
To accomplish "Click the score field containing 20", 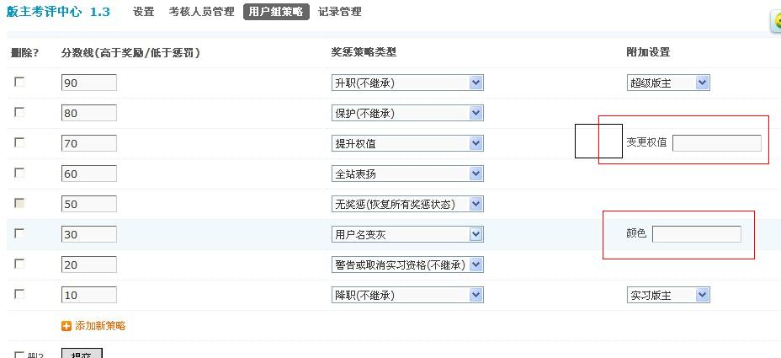I will [x=89, y=264].
